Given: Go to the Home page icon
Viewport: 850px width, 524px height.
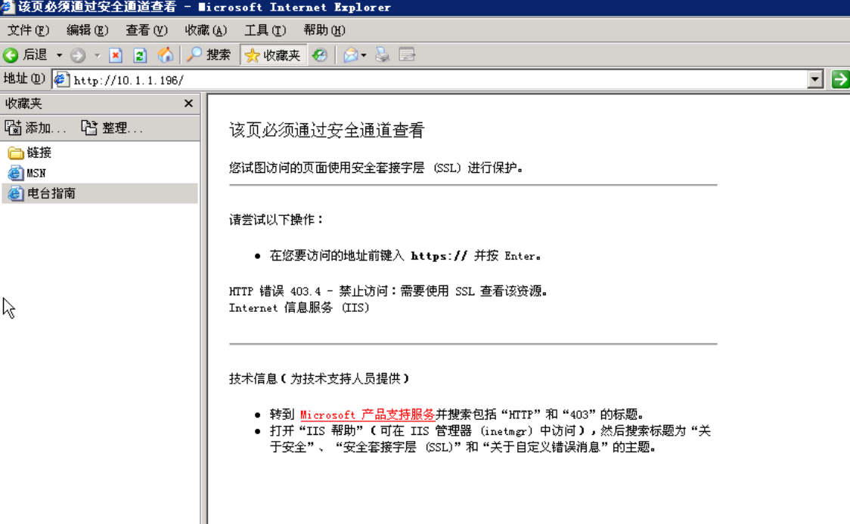Looking at the screenshot, I should (x=166, y=55).
